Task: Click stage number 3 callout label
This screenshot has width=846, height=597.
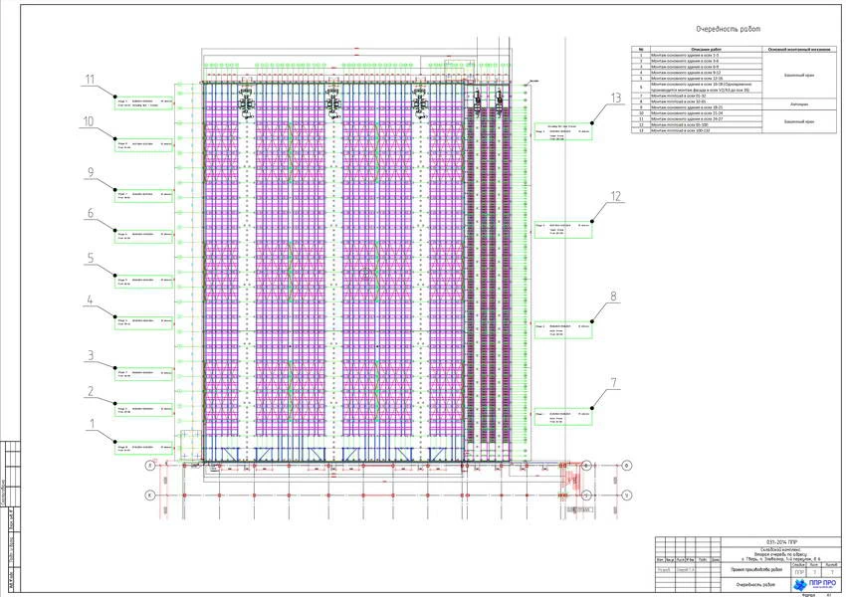Action: click(90, 354)
